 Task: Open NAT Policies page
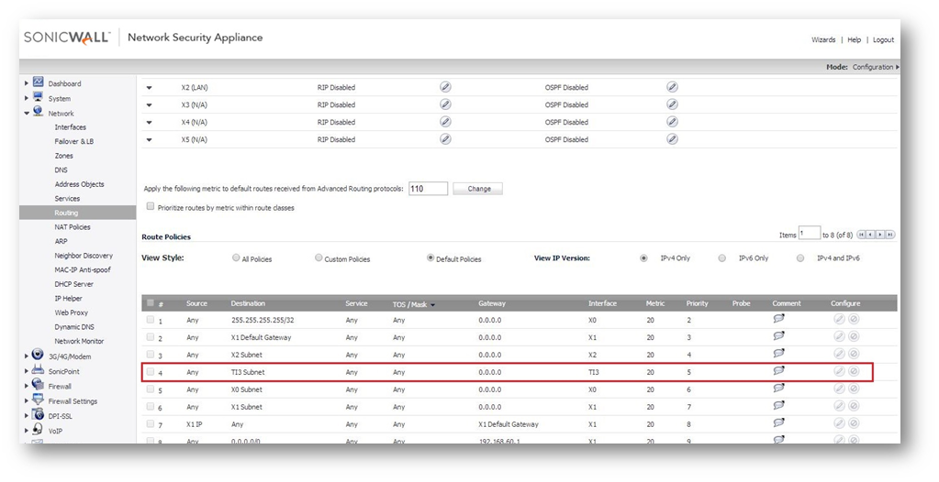pyautogui.click(x=72, y=227)
